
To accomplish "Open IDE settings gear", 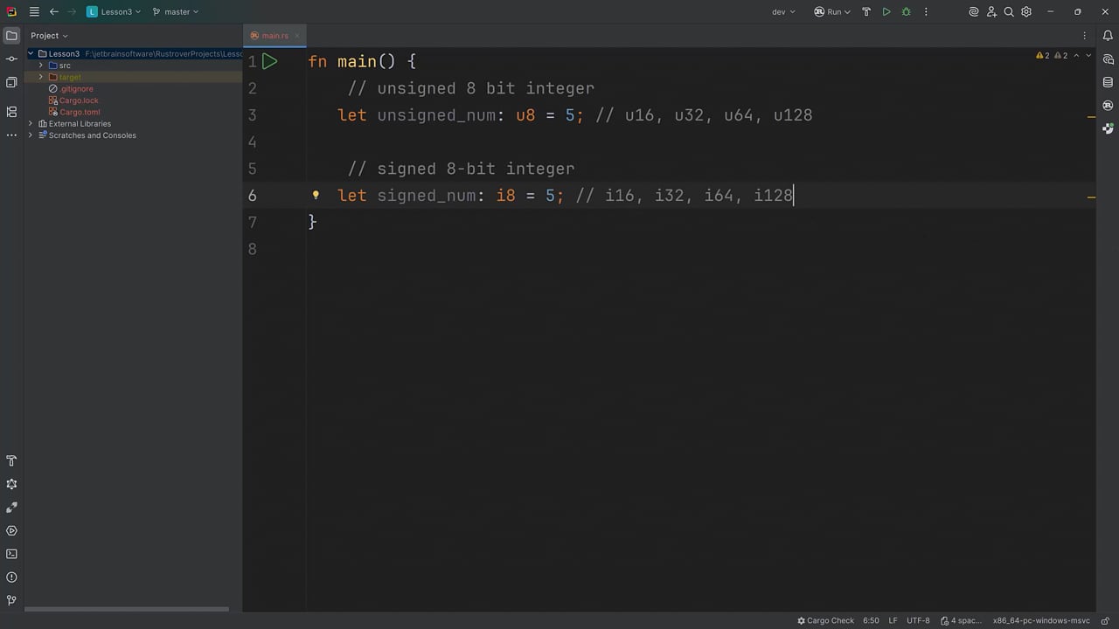I will (x=1026, y=12).
